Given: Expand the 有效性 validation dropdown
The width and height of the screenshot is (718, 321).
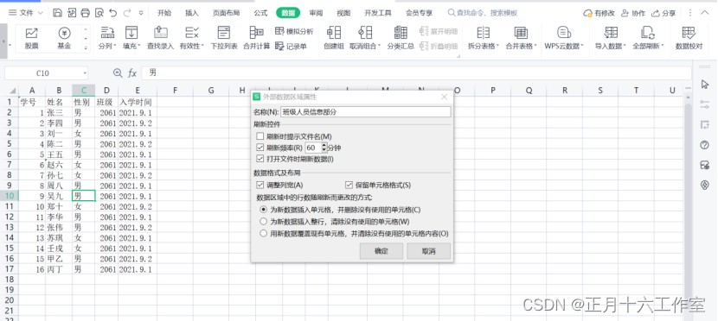Looking at the screenshot, I should pyautogui.click(x=203, y=46).
